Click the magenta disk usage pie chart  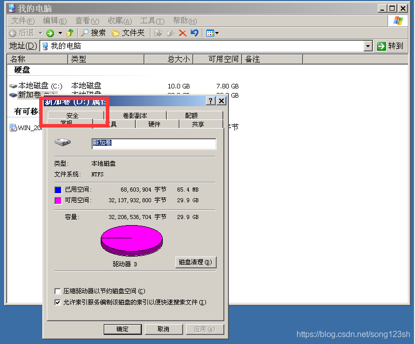tap(132, 240)
